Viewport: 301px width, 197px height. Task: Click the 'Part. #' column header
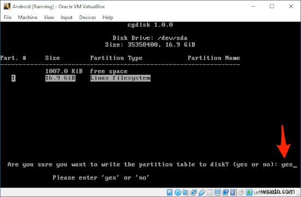pos(13,58)
